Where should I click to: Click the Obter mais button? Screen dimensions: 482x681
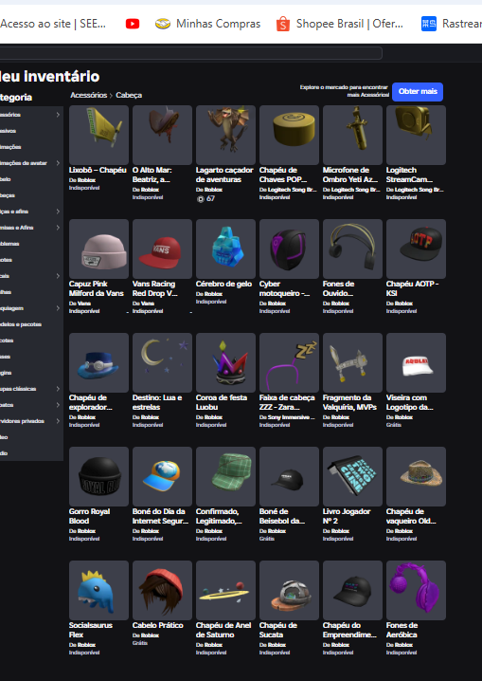tap(418, 92)
